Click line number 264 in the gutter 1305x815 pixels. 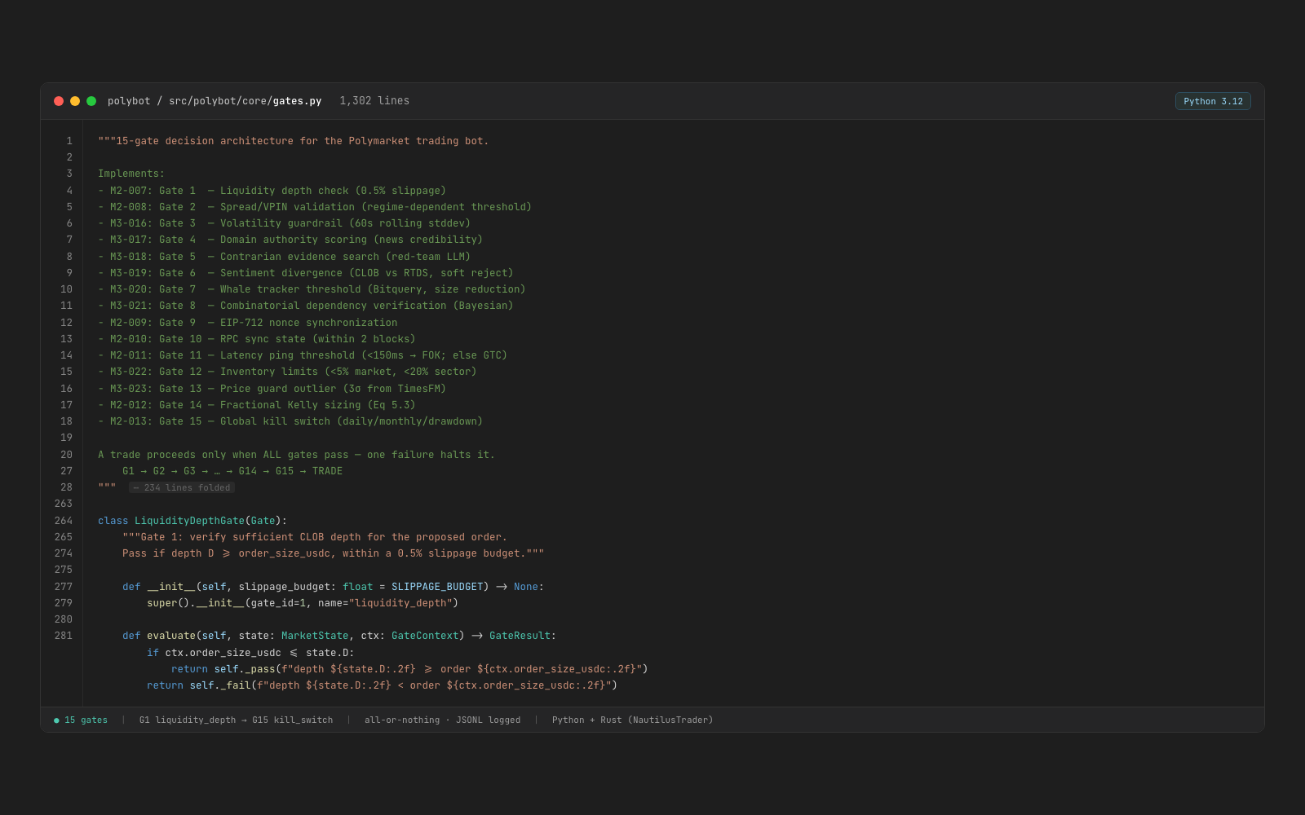tap(64, 521)
